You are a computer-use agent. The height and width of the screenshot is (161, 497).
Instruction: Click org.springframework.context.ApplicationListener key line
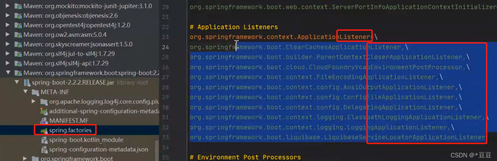tap(283, 37)
